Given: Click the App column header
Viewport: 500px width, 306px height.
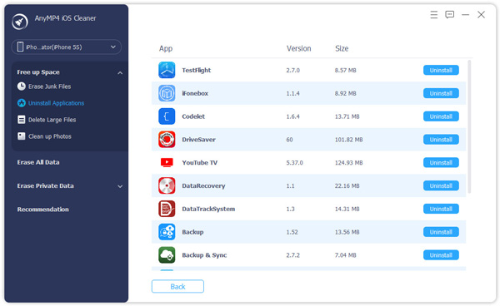Looking at the screenshot, I should click(166, 48).
